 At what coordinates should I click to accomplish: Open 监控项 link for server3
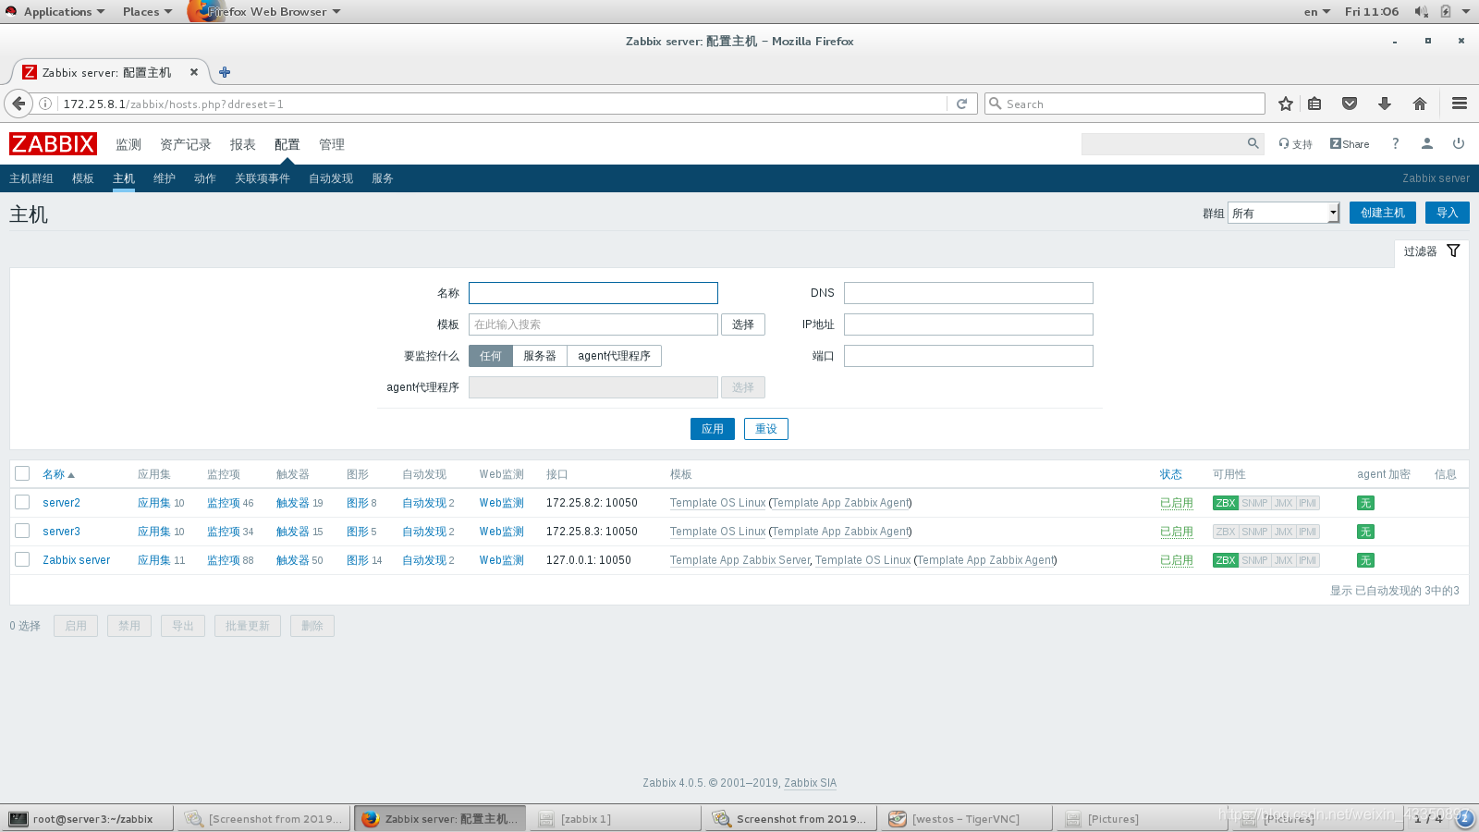click(x=223, y=532)
